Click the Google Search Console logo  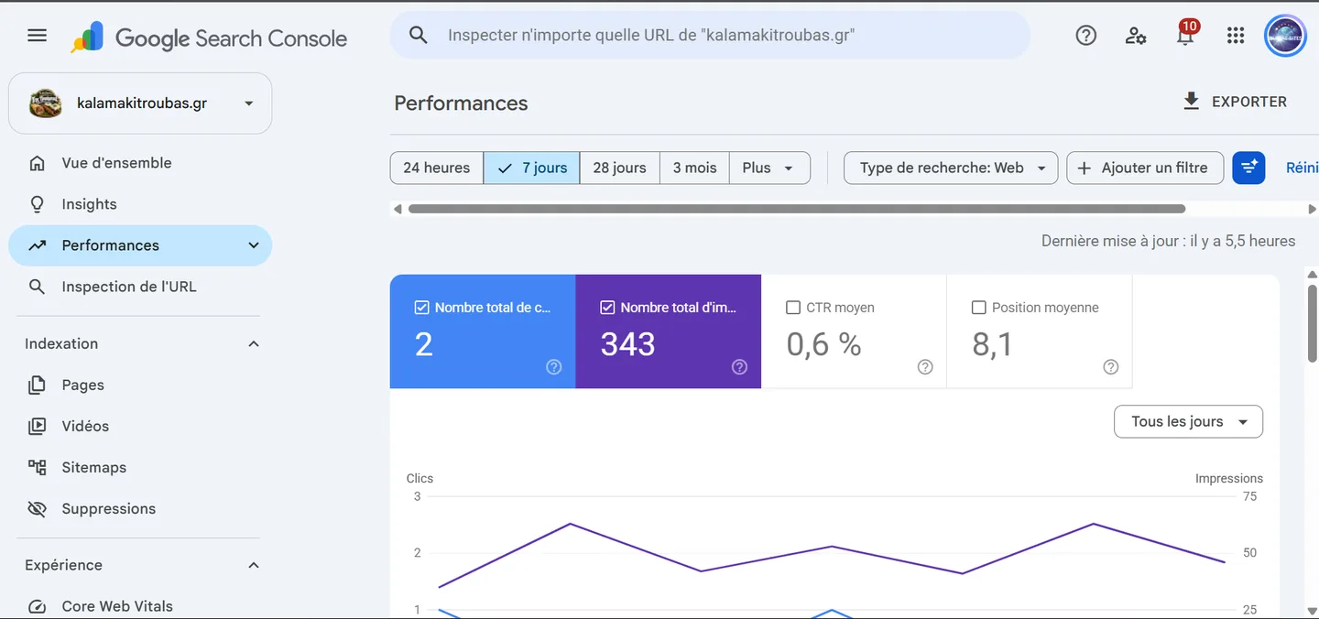click(210, 38)
